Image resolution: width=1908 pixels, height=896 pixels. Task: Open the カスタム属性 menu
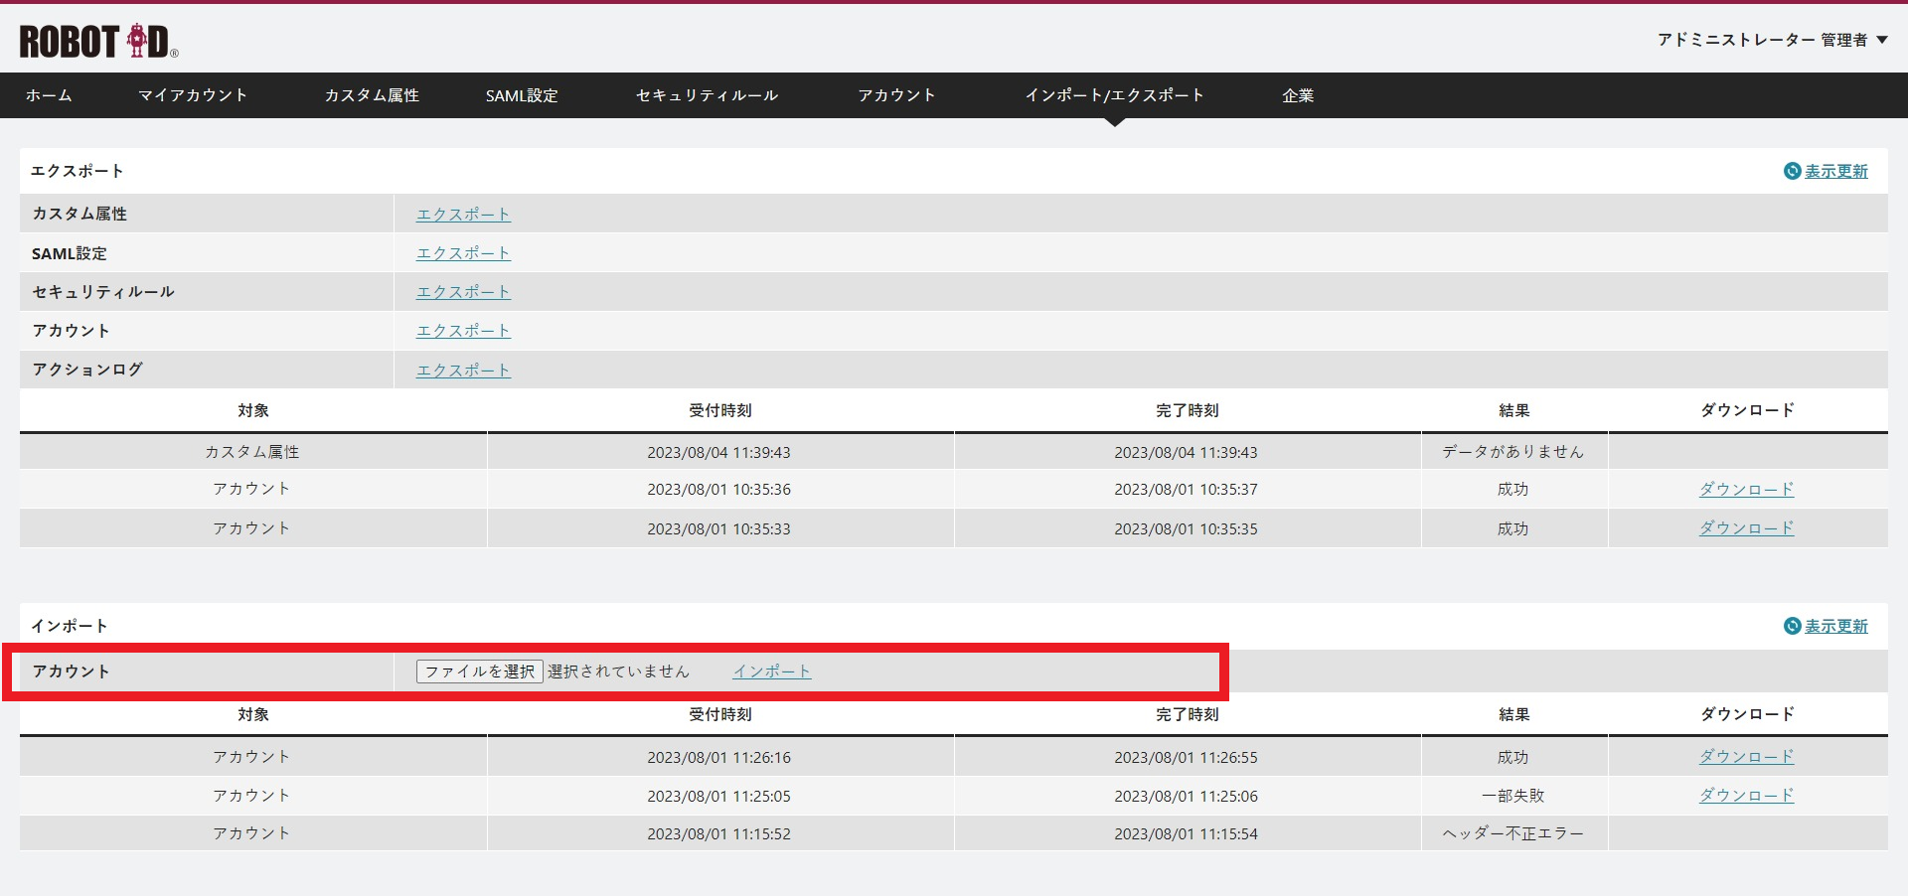click(x=372, y=95)
